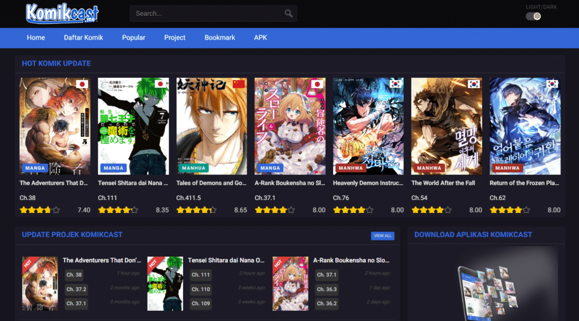Click MANGA badge on A-Rank Boukensha cover
The height and width of the screenshot is (321, 579).
coord(270,168)
